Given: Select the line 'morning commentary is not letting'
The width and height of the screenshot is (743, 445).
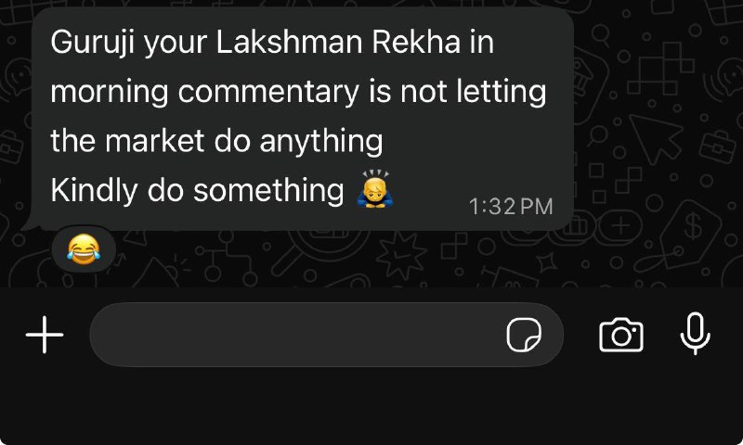Looking at the screenshot, I should [298, 92].
